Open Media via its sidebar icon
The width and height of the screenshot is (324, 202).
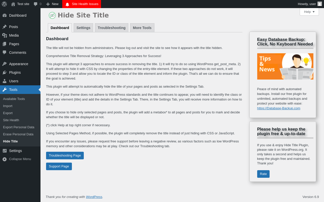[x=5, y=35]
